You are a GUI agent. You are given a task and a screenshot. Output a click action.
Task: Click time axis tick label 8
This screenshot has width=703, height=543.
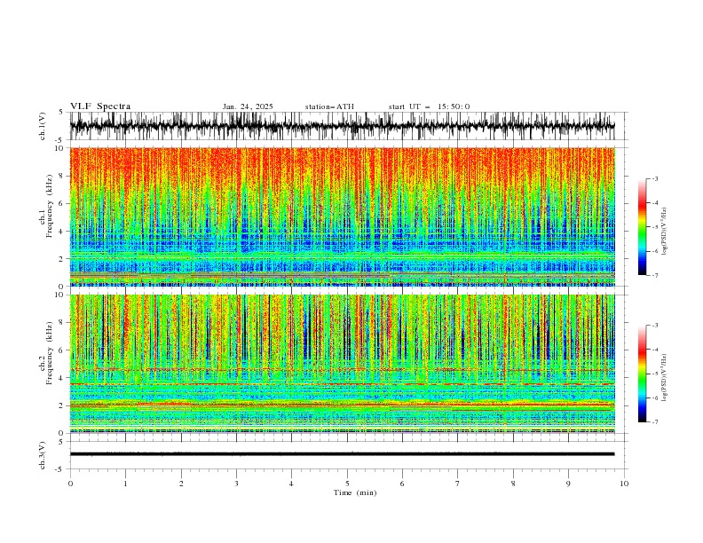513,484
